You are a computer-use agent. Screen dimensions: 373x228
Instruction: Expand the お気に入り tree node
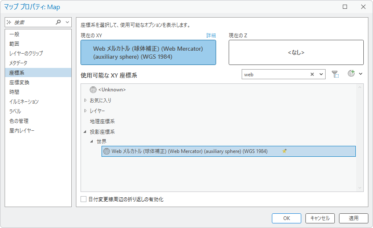85,100
